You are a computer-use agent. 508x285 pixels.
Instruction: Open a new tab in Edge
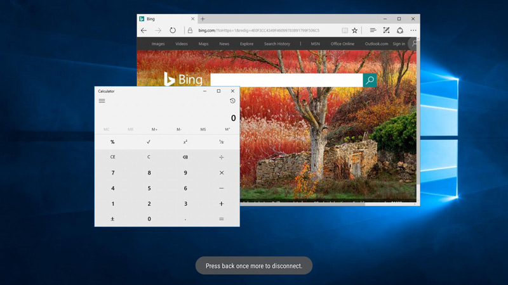(203, 19)
